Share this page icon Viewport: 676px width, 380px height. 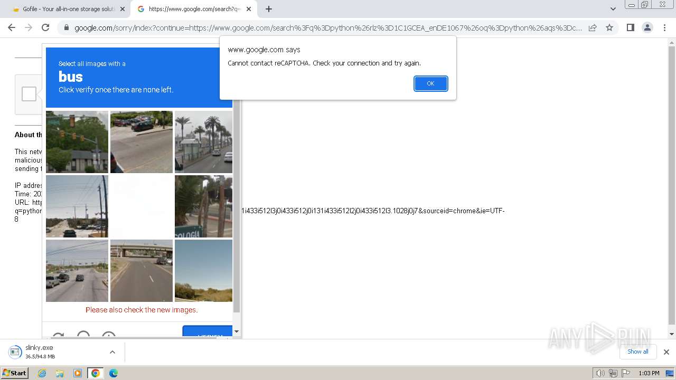pos(593,27)
